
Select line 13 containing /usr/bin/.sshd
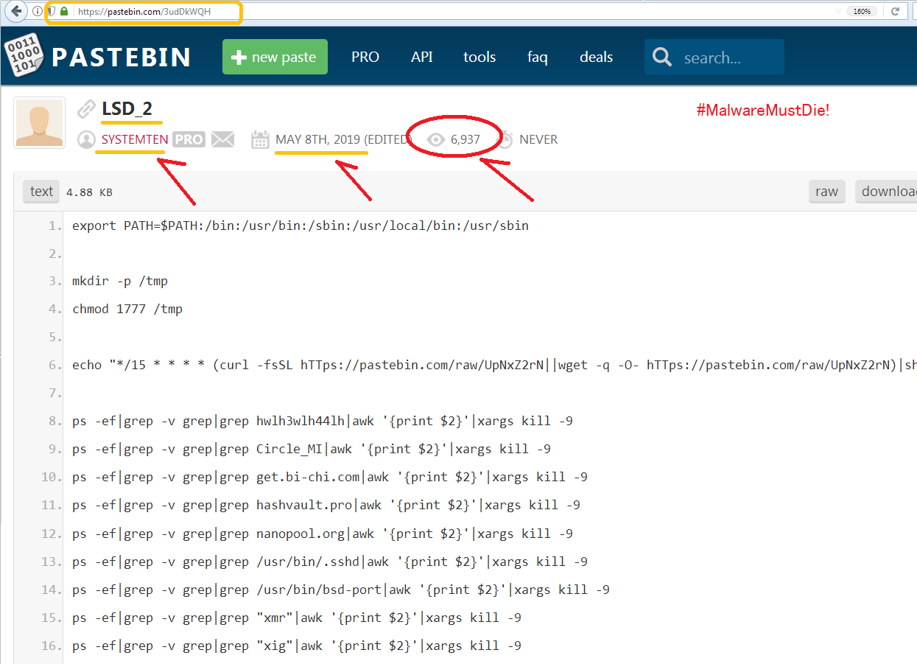[x=330, y=562]
